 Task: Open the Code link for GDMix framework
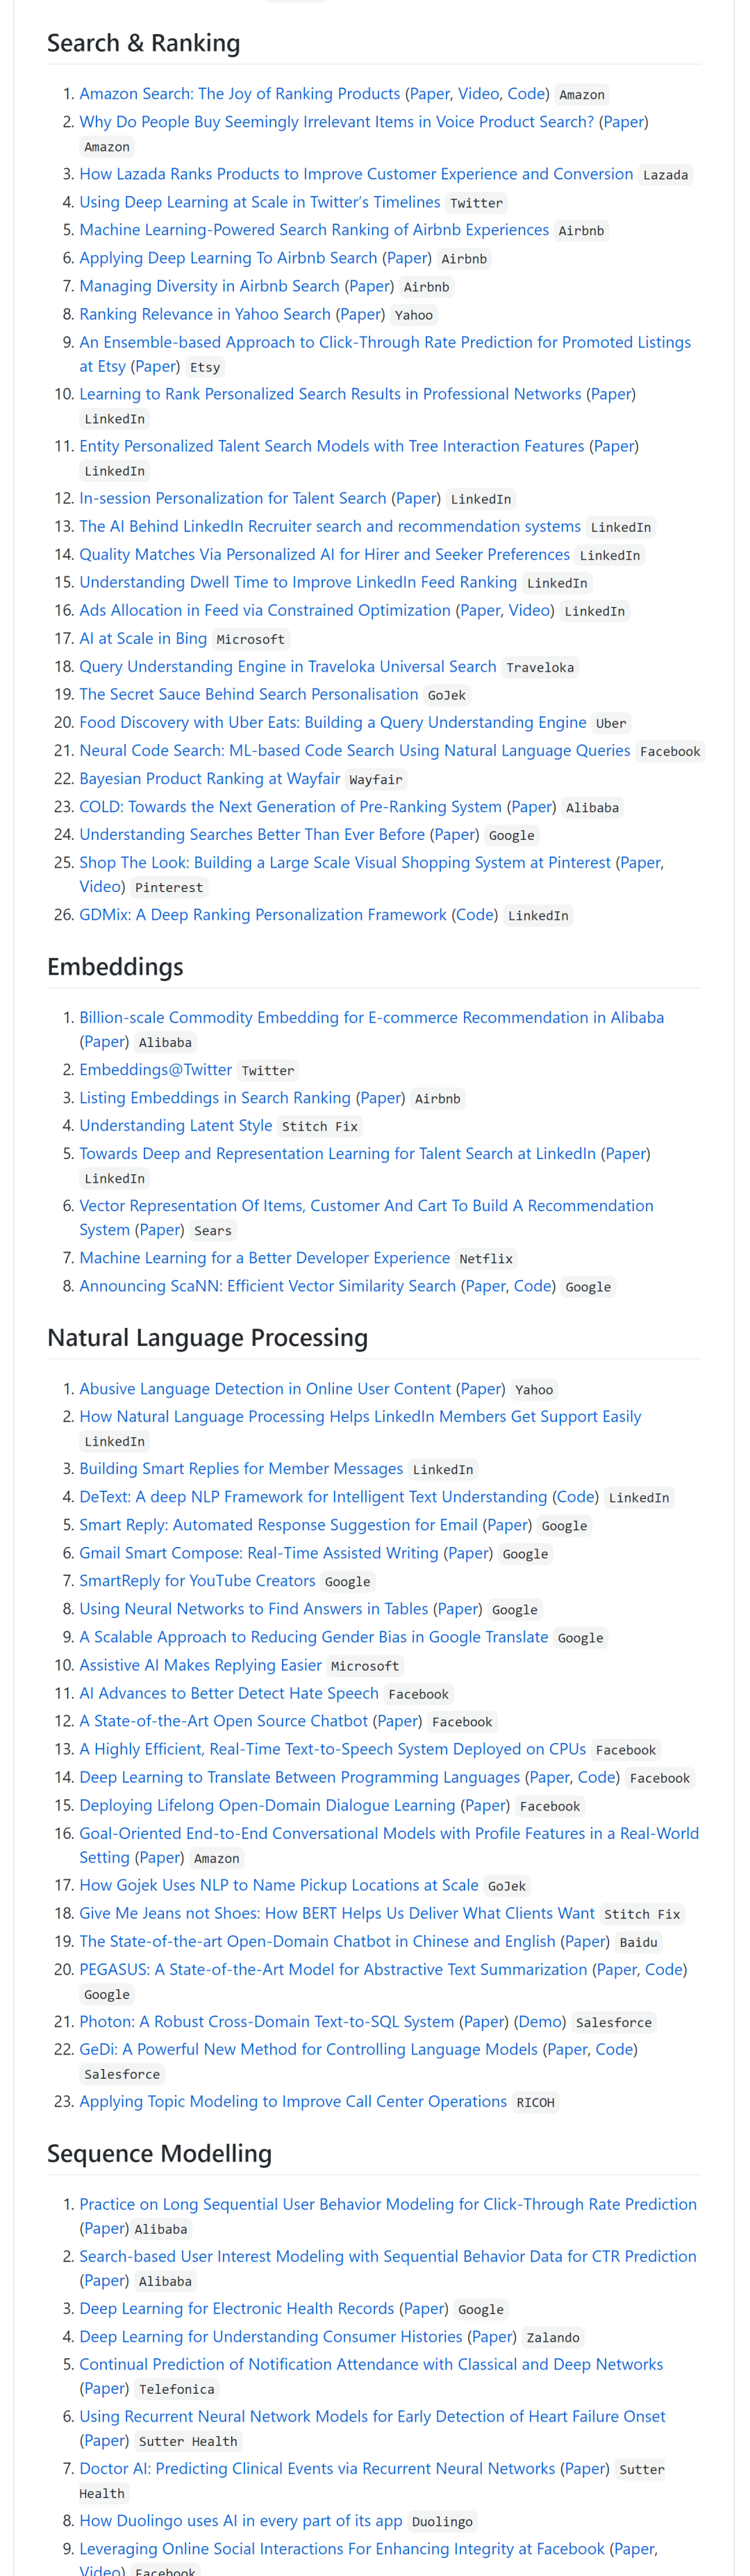click(474, 914)
